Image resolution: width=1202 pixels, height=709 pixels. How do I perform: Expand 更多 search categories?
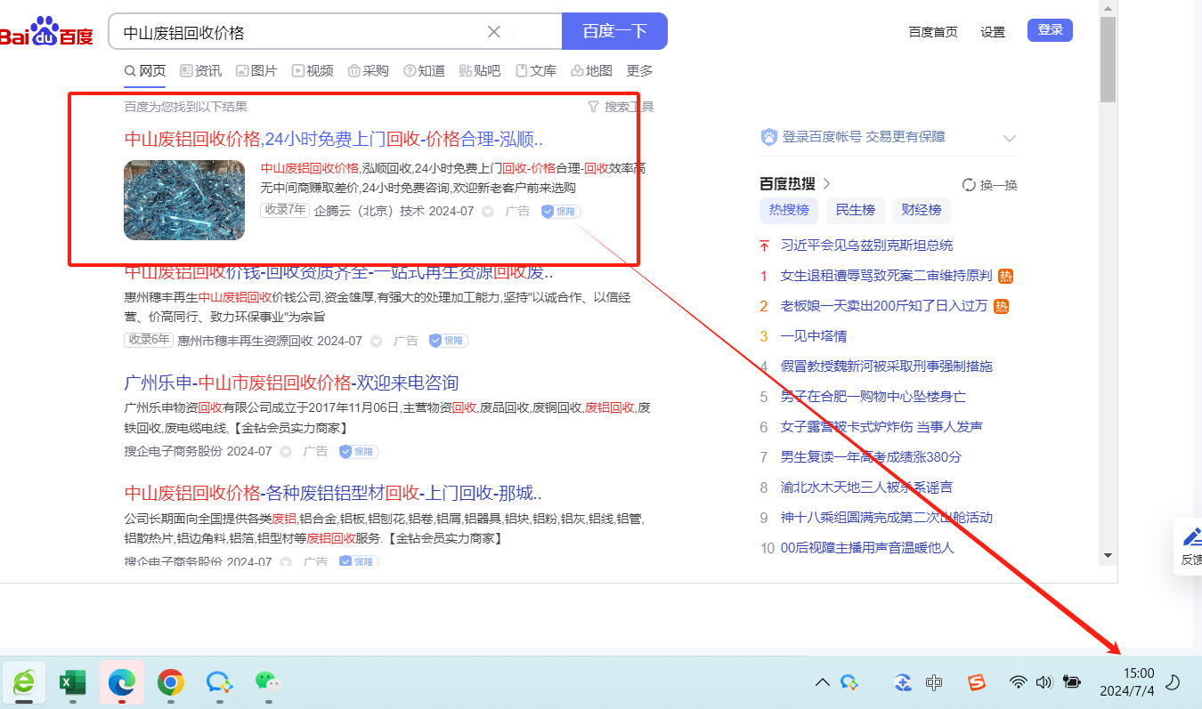[x=639, y=70]
